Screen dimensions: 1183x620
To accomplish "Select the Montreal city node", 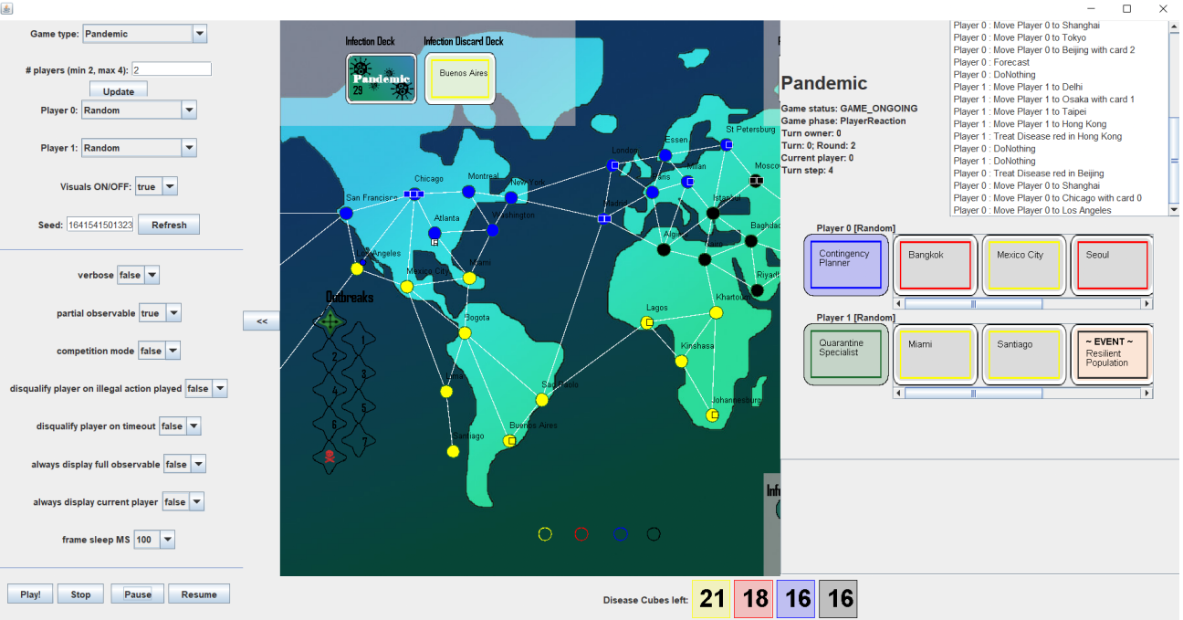I will pyautogui.click(x=468, y=191).
